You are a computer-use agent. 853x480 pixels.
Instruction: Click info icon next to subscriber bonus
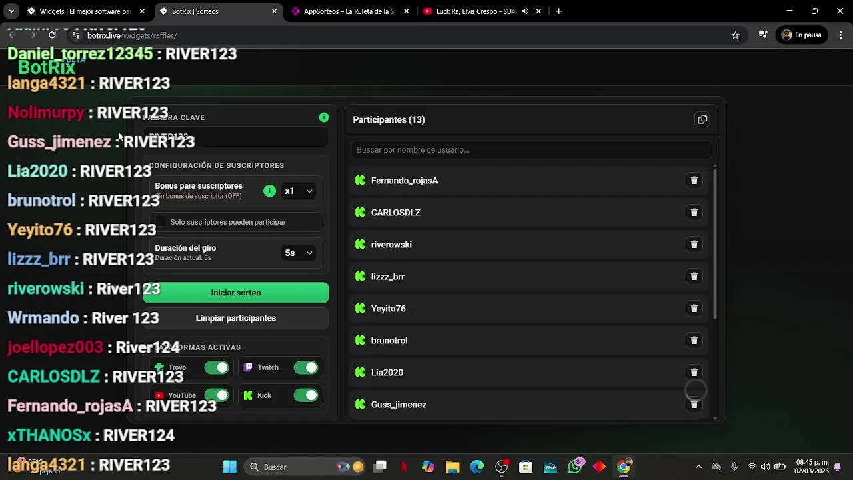(269, 191)
